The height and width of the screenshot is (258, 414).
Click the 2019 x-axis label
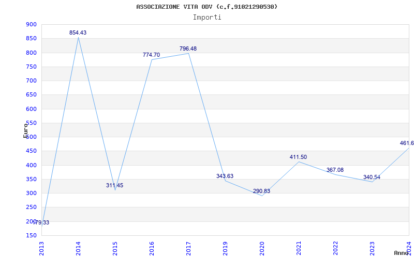click(225, 249)
